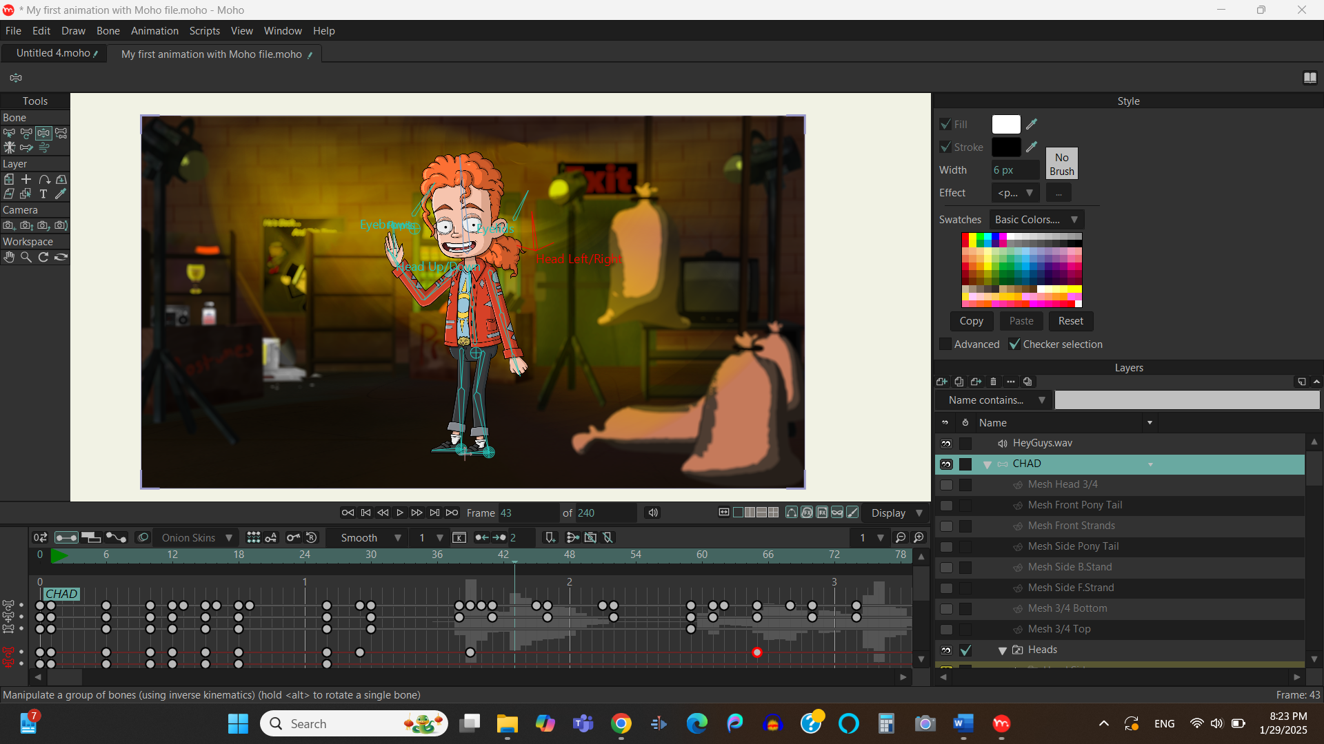Open the Bone menu
1324x744 pixels.
[108, 30]
